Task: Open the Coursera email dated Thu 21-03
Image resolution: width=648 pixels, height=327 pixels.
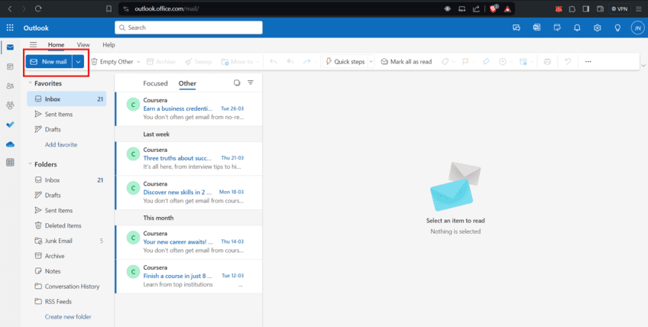Action: [x=189, y=158]
